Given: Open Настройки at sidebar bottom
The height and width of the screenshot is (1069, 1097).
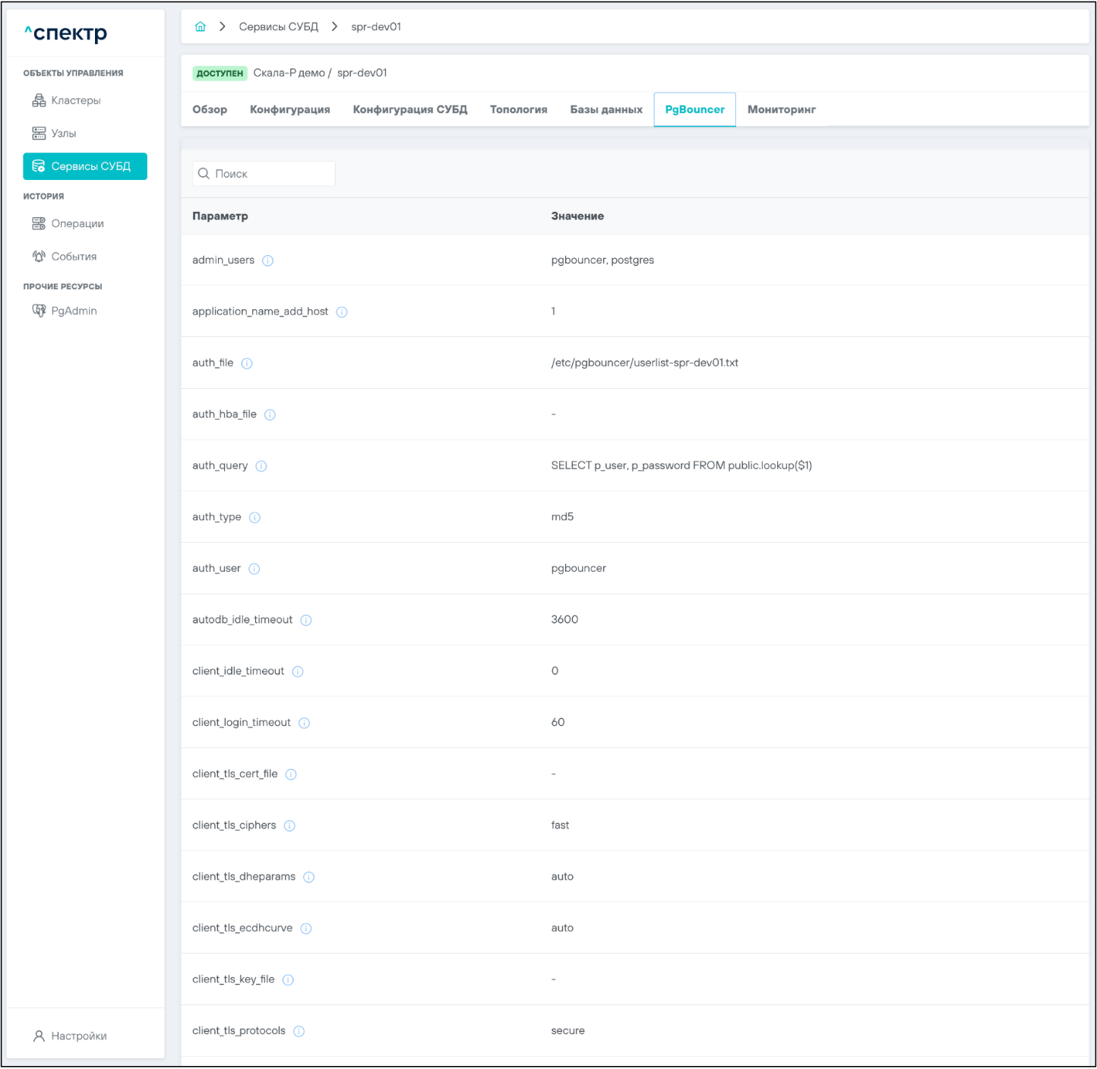Looking at the screenshot, I should [x=78, y=1036].
